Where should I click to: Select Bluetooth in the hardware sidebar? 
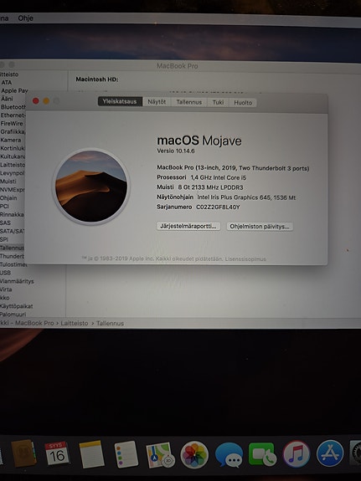(13, 107)
